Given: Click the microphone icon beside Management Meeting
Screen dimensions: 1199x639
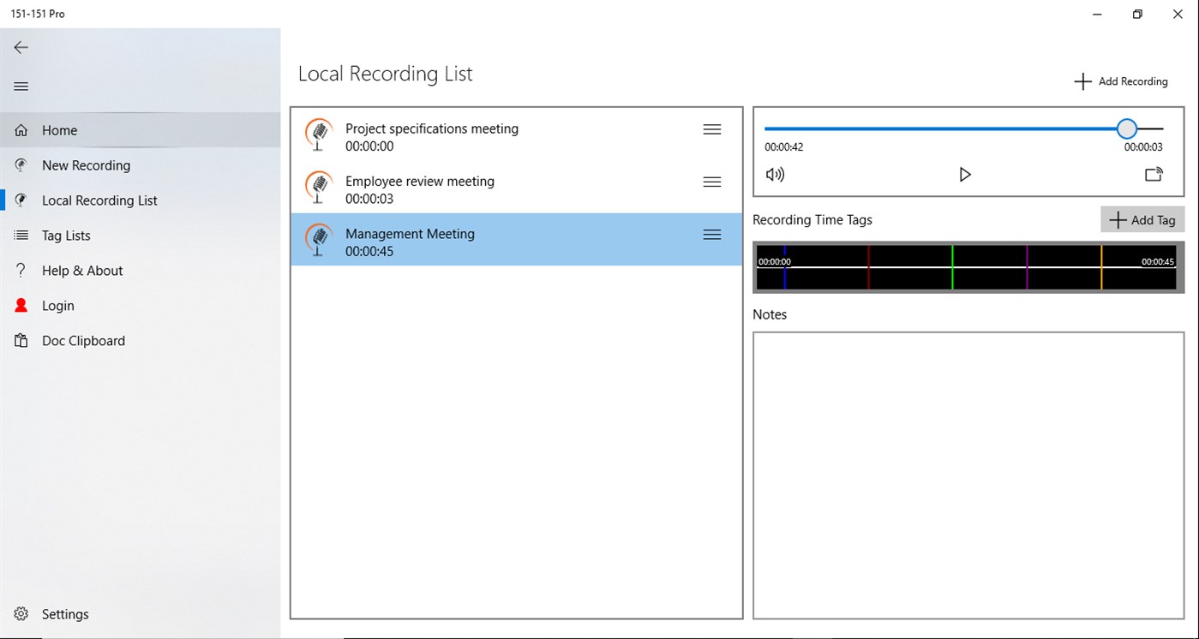Looking at the screenshot, I should (318, 241).
